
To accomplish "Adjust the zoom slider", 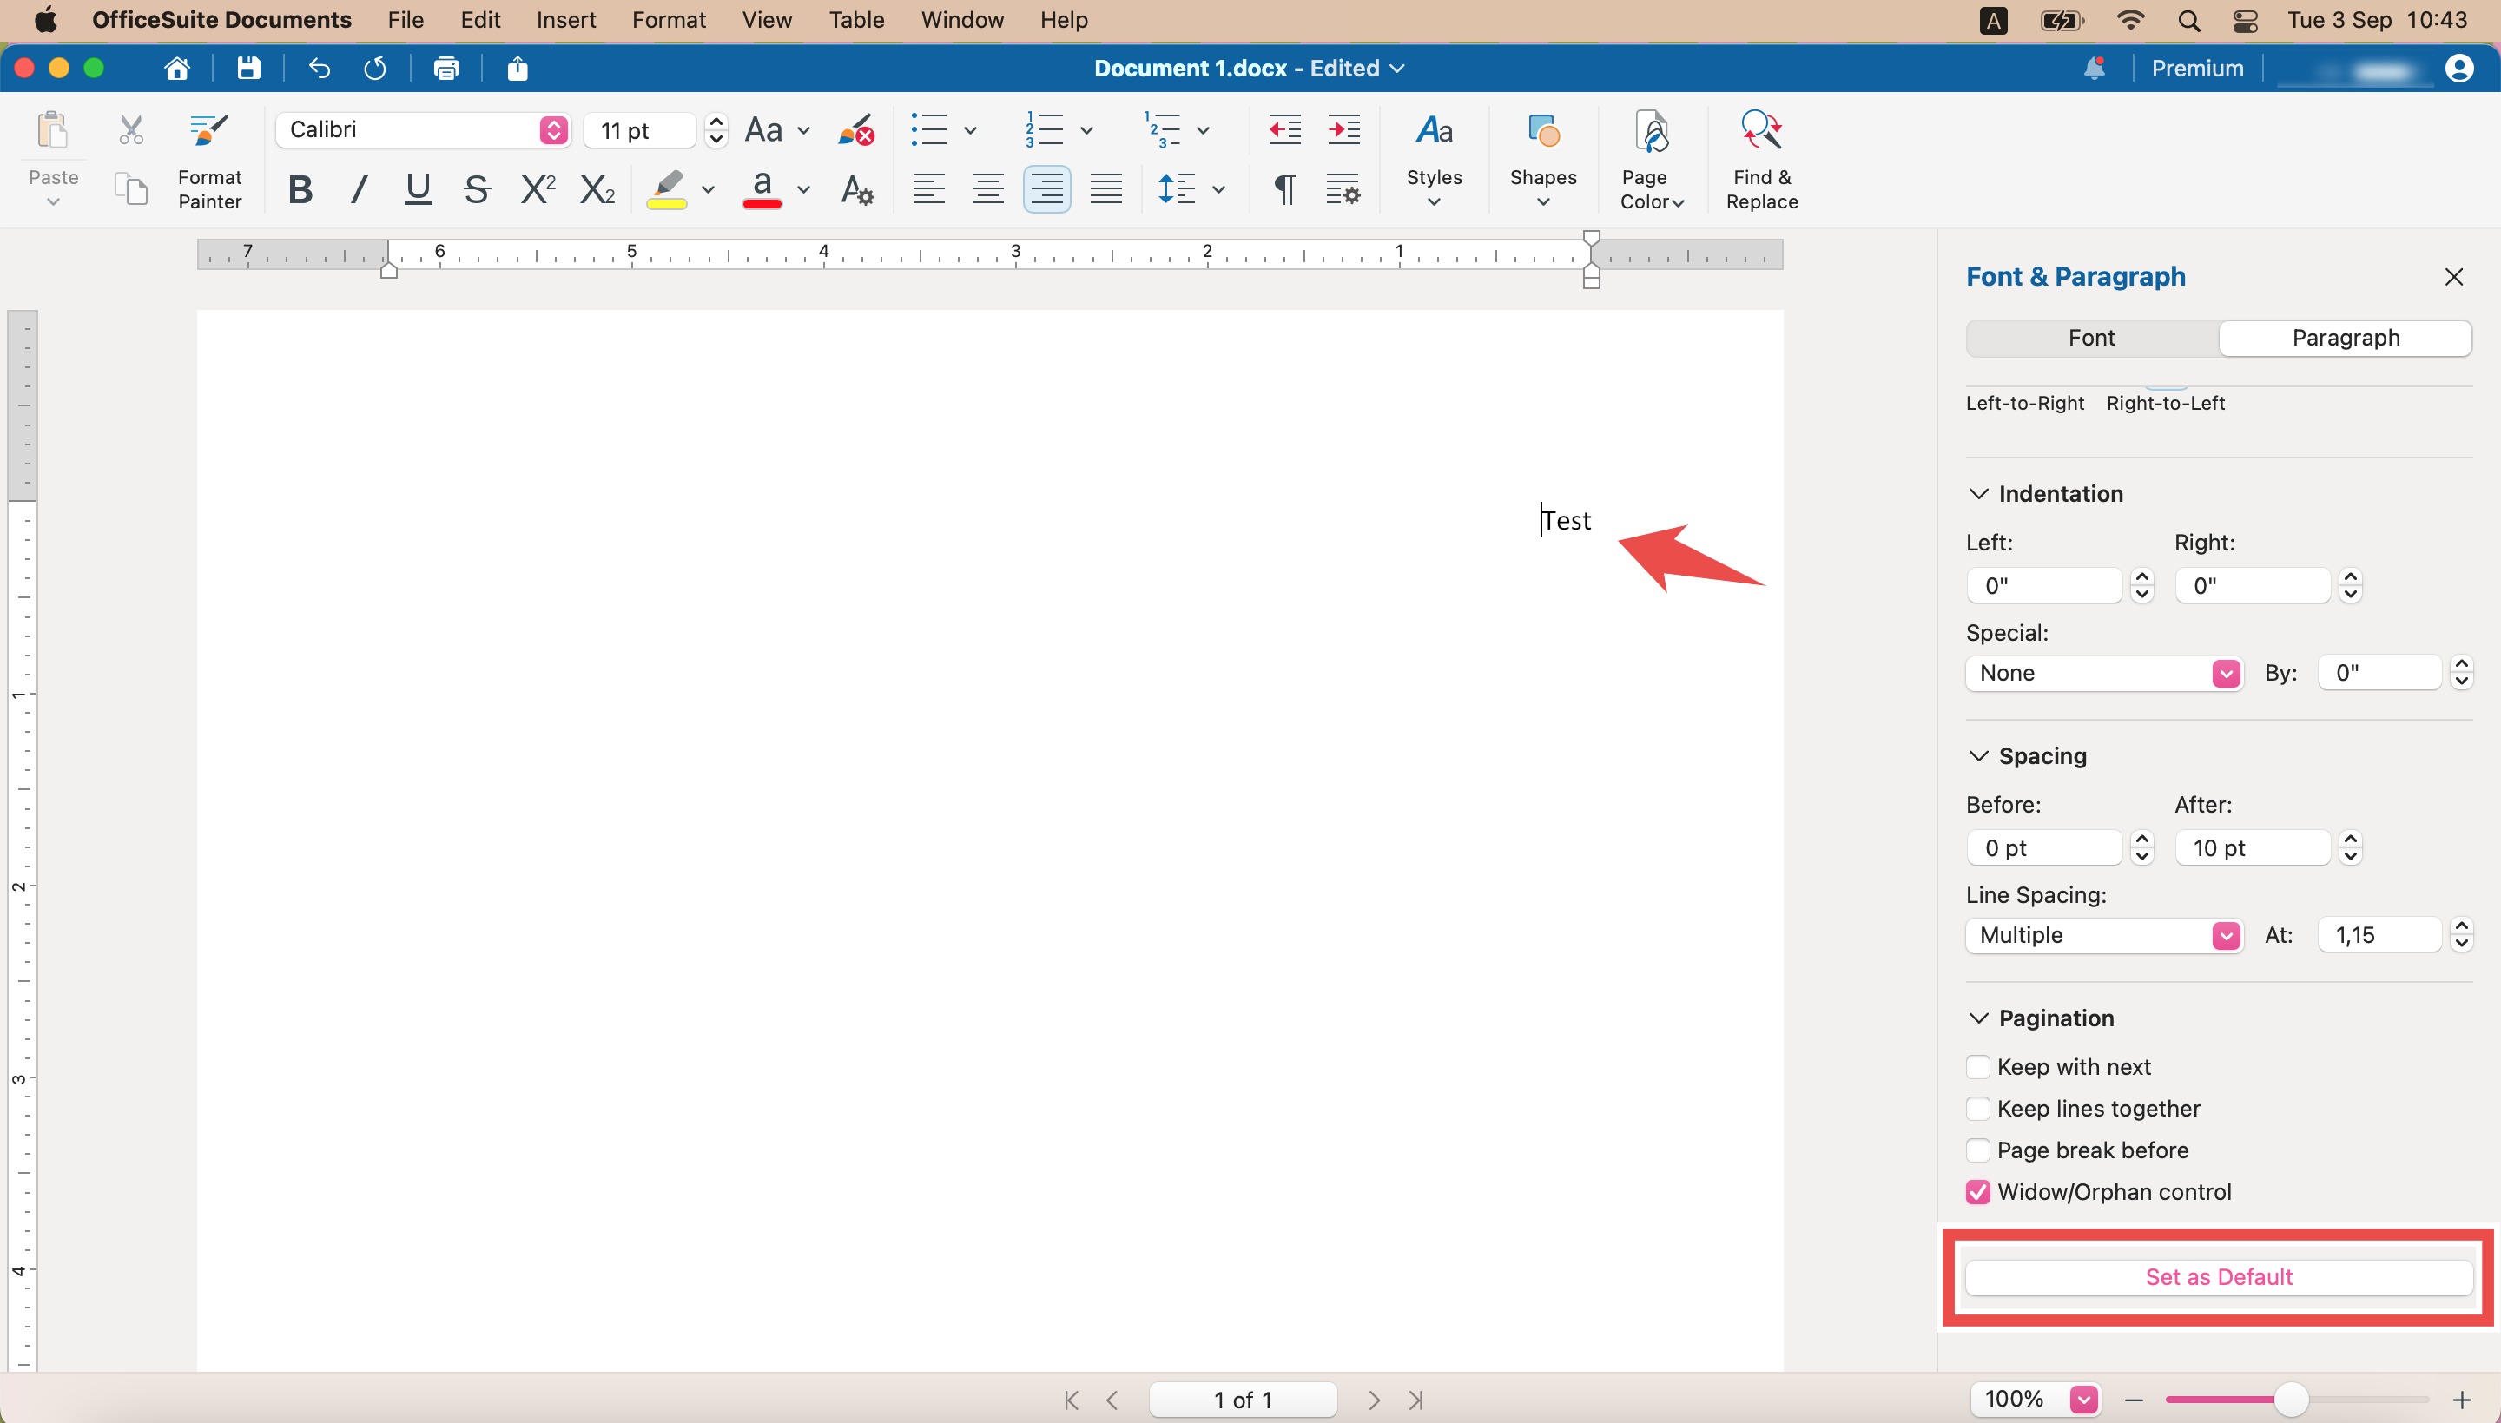I will (x=2290, y=1399).
